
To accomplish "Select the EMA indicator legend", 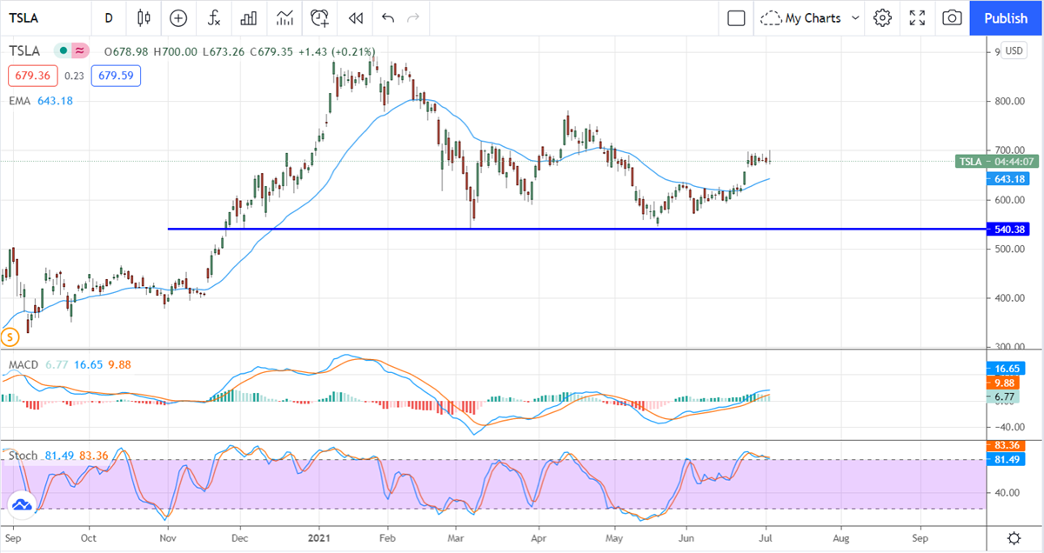I will pos(19,101).
